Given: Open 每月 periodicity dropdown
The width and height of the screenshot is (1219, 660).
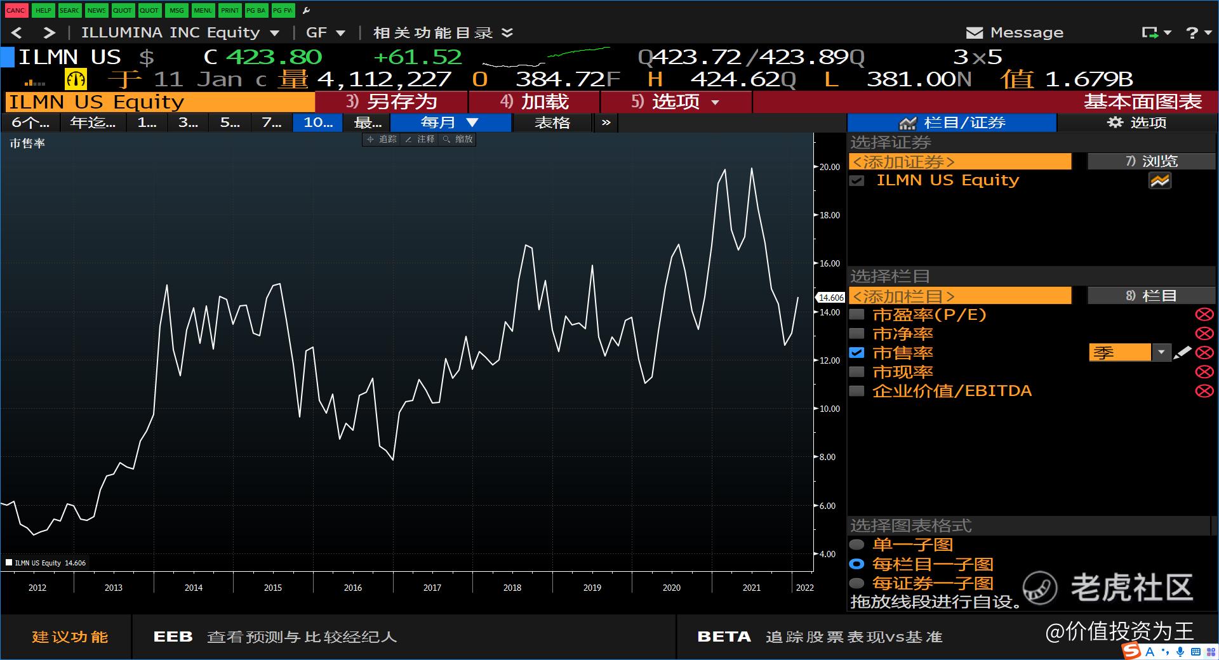Looking at the screenshot, I should click(x=451, y=122).
